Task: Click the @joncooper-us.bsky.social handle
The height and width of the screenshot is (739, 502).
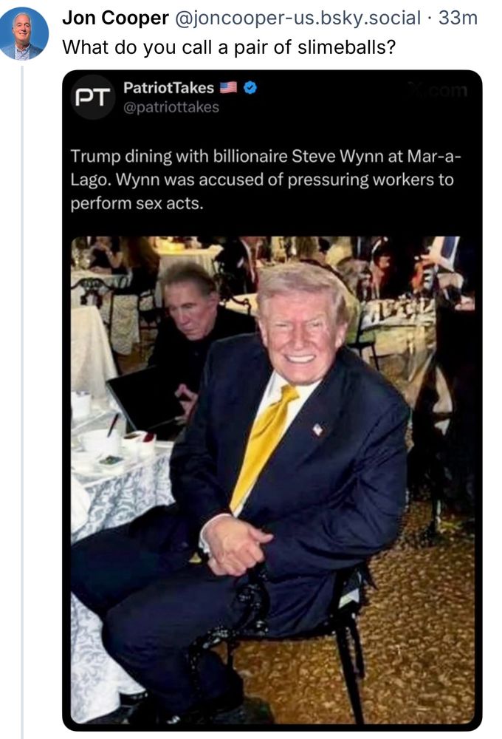Action: point(298,18)
